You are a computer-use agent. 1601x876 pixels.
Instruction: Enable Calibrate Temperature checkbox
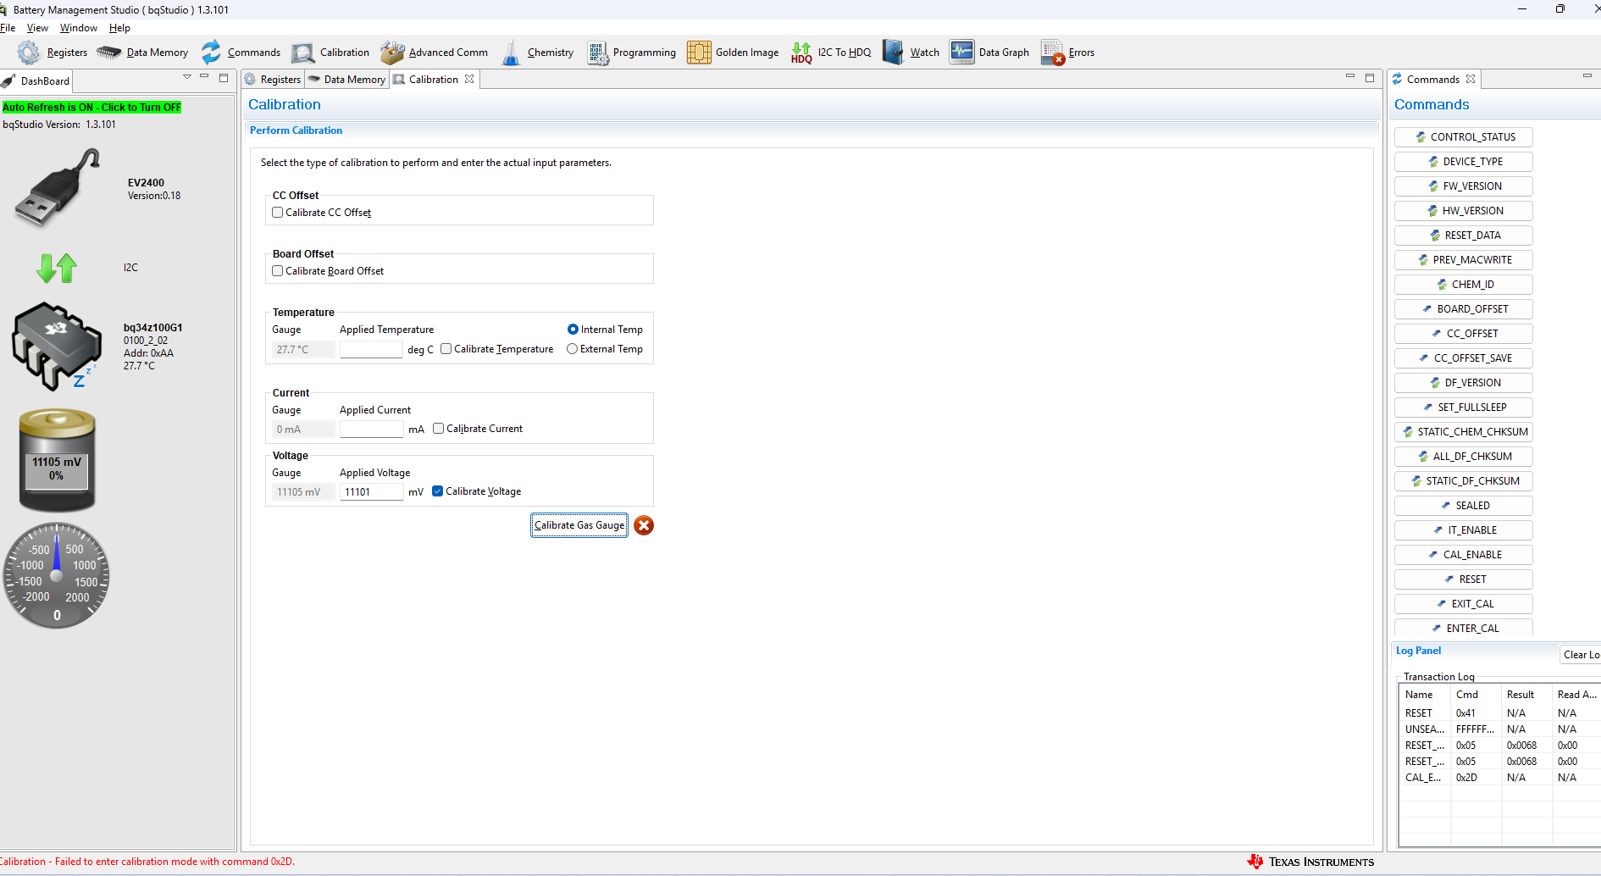(446, 349)
